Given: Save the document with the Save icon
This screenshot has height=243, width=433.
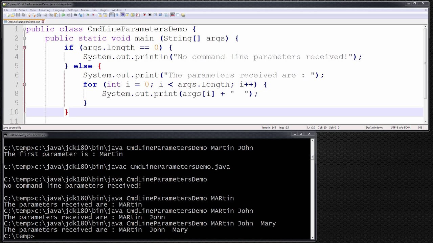Looking at the screenshot, I should point(18,15).
